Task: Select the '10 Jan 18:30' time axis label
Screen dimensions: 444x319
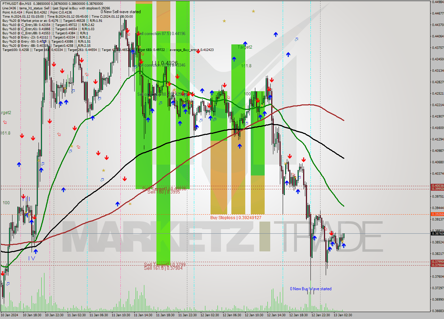Action: [x=32, y=315]
